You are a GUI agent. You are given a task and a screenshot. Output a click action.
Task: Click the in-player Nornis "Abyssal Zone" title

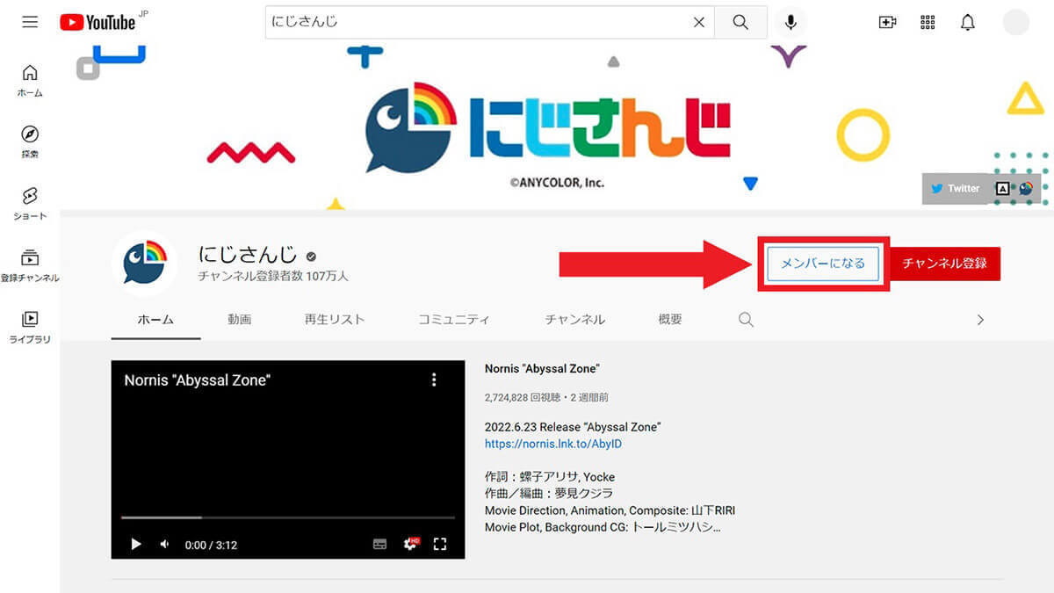(x=197, y=380)
